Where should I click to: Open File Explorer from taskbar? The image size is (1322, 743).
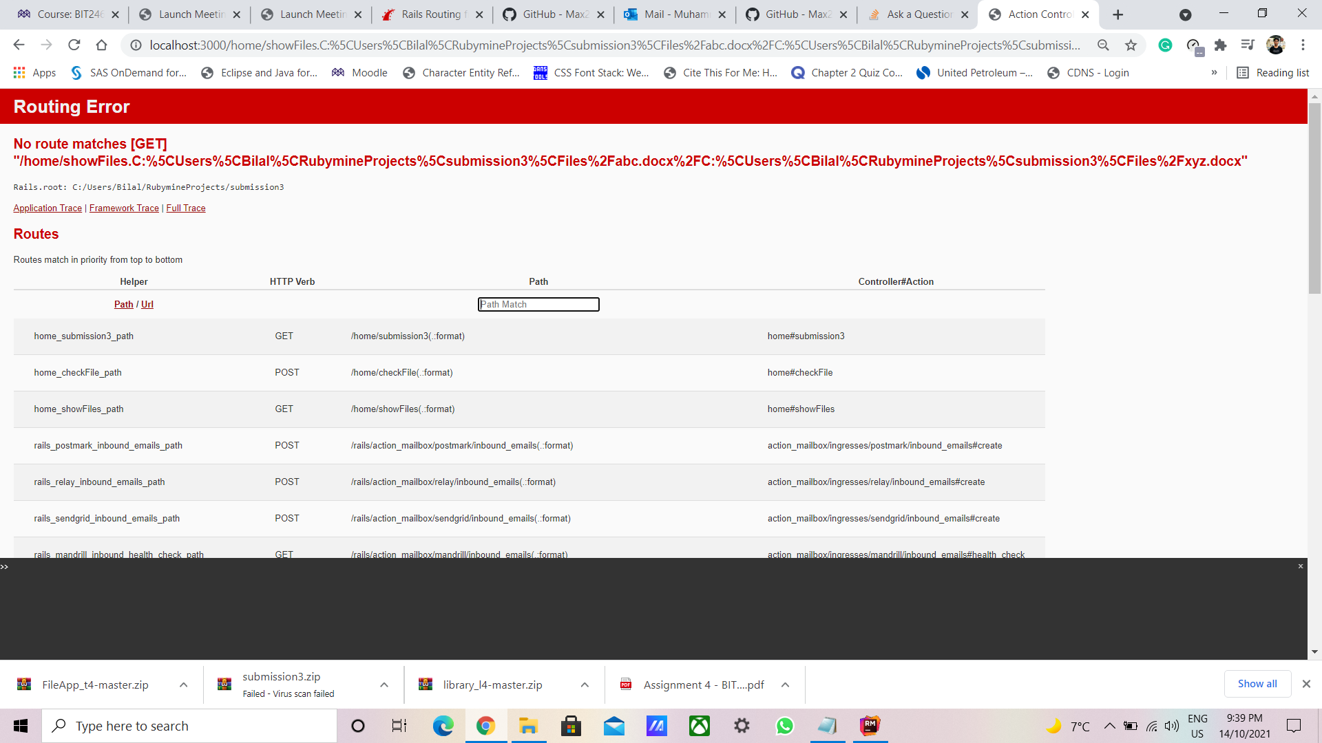click(528, 726)
